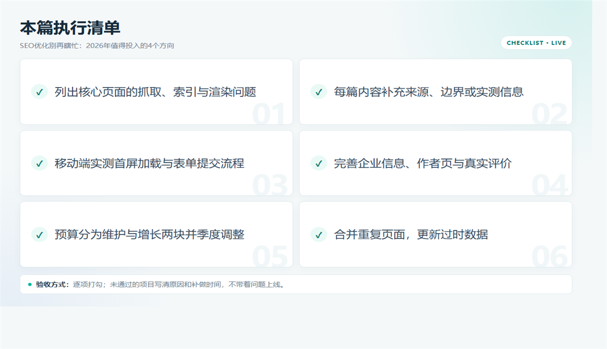This screenshot has width=607, height=349.
Task: Click checkmark beside 预算分为维护与增长两块并季度调整
Action: 39,235
